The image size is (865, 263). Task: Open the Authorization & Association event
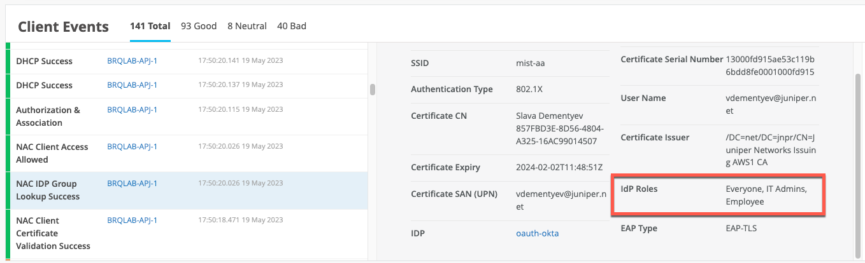48,116
